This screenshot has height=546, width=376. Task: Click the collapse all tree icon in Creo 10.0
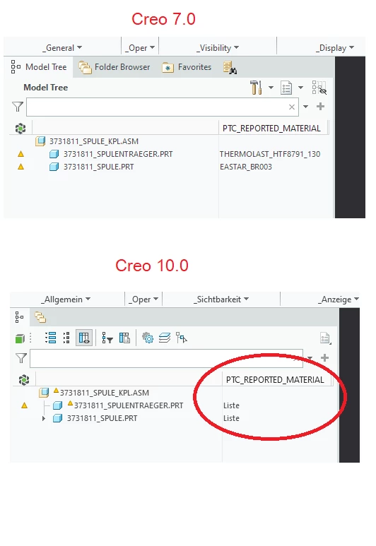[x=66, y=338]
